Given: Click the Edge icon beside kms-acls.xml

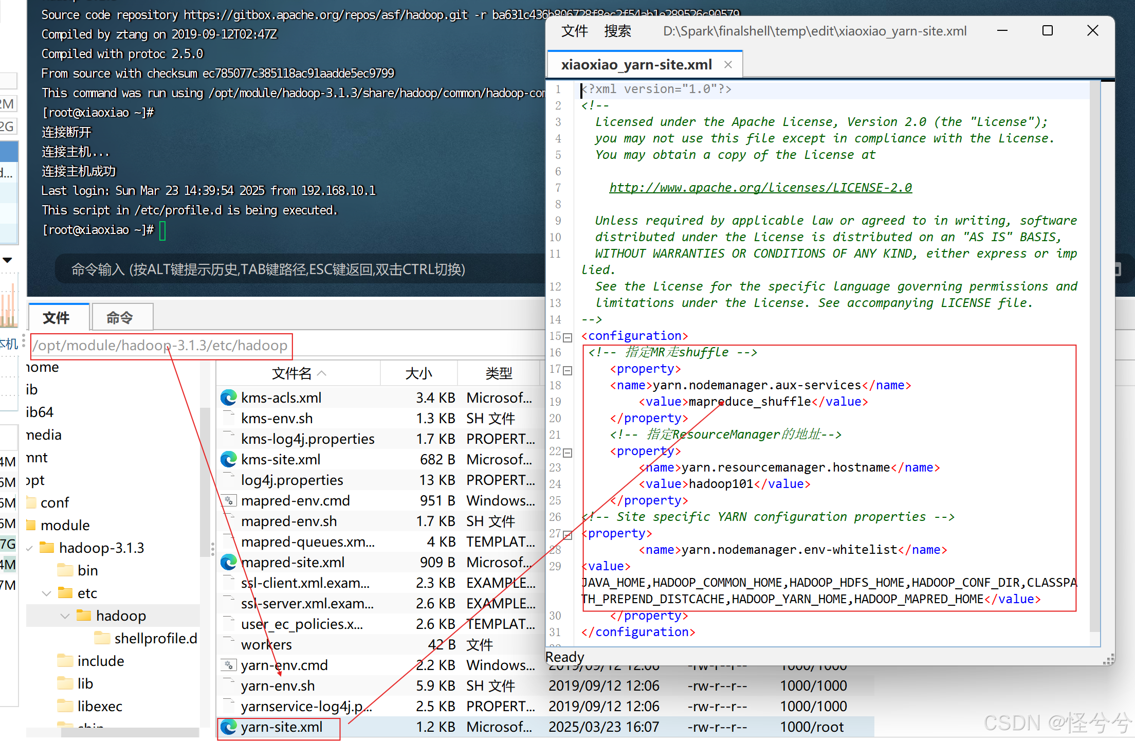Looking at the screenshot, I should click(x=228, y=397).
